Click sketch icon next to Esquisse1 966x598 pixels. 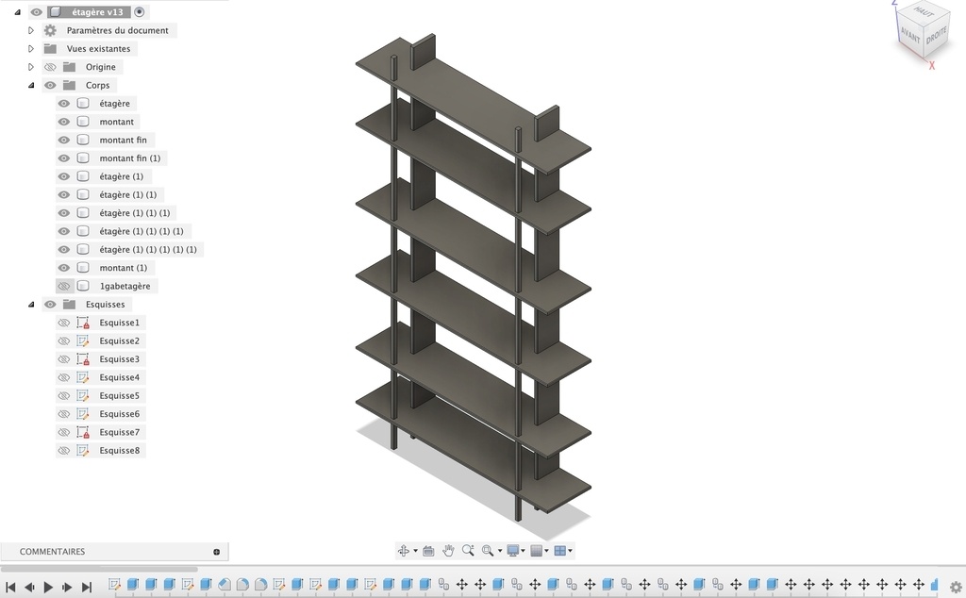pos(83,323)
